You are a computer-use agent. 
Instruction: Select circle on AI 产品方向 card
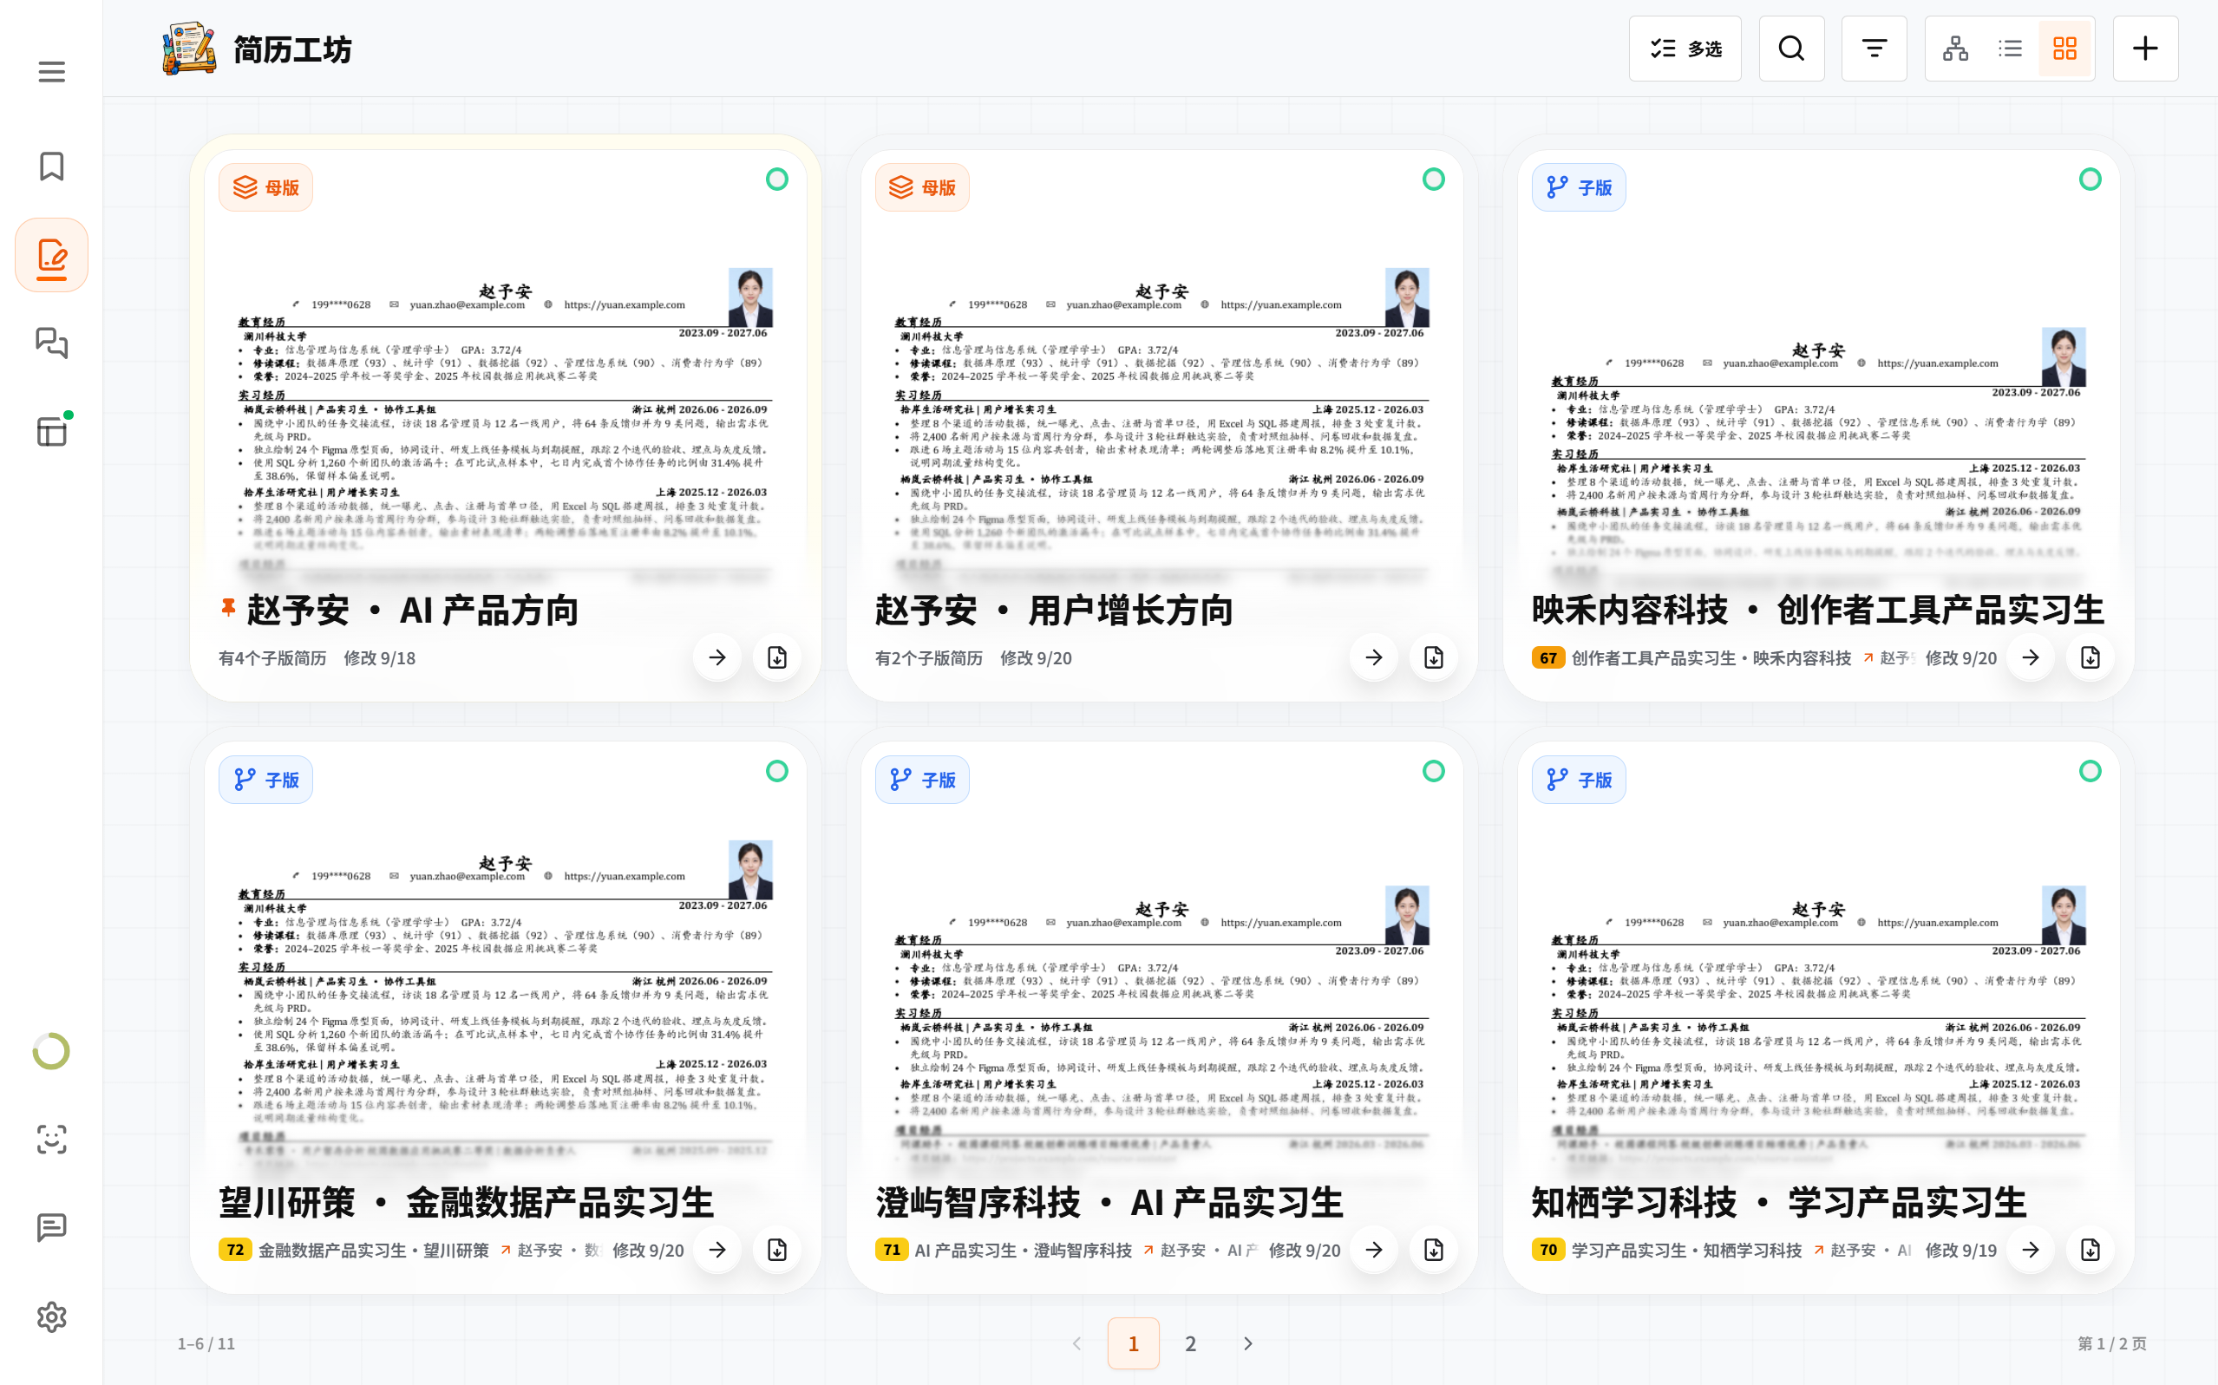pos(777,179)
